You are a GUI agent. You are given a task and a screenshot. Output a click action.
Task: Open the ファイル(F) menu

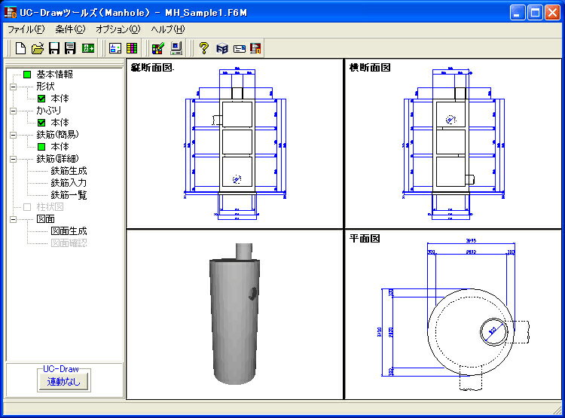pos(26,29)
